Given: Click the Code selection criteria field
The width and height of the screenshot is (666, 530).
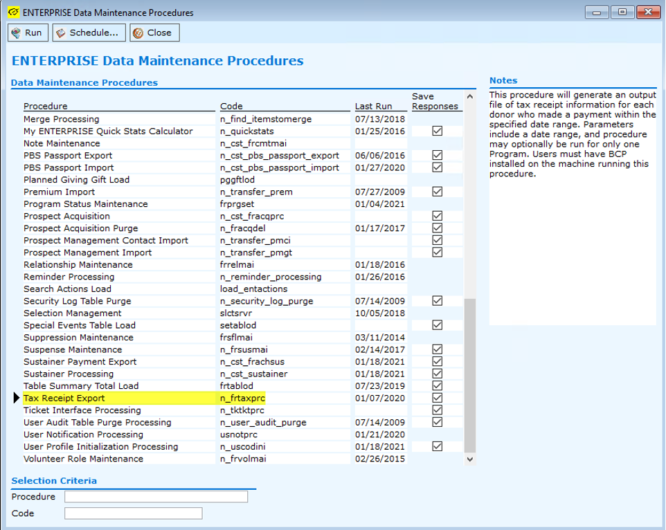Looking at the screenshot, I should pos(134,513).
